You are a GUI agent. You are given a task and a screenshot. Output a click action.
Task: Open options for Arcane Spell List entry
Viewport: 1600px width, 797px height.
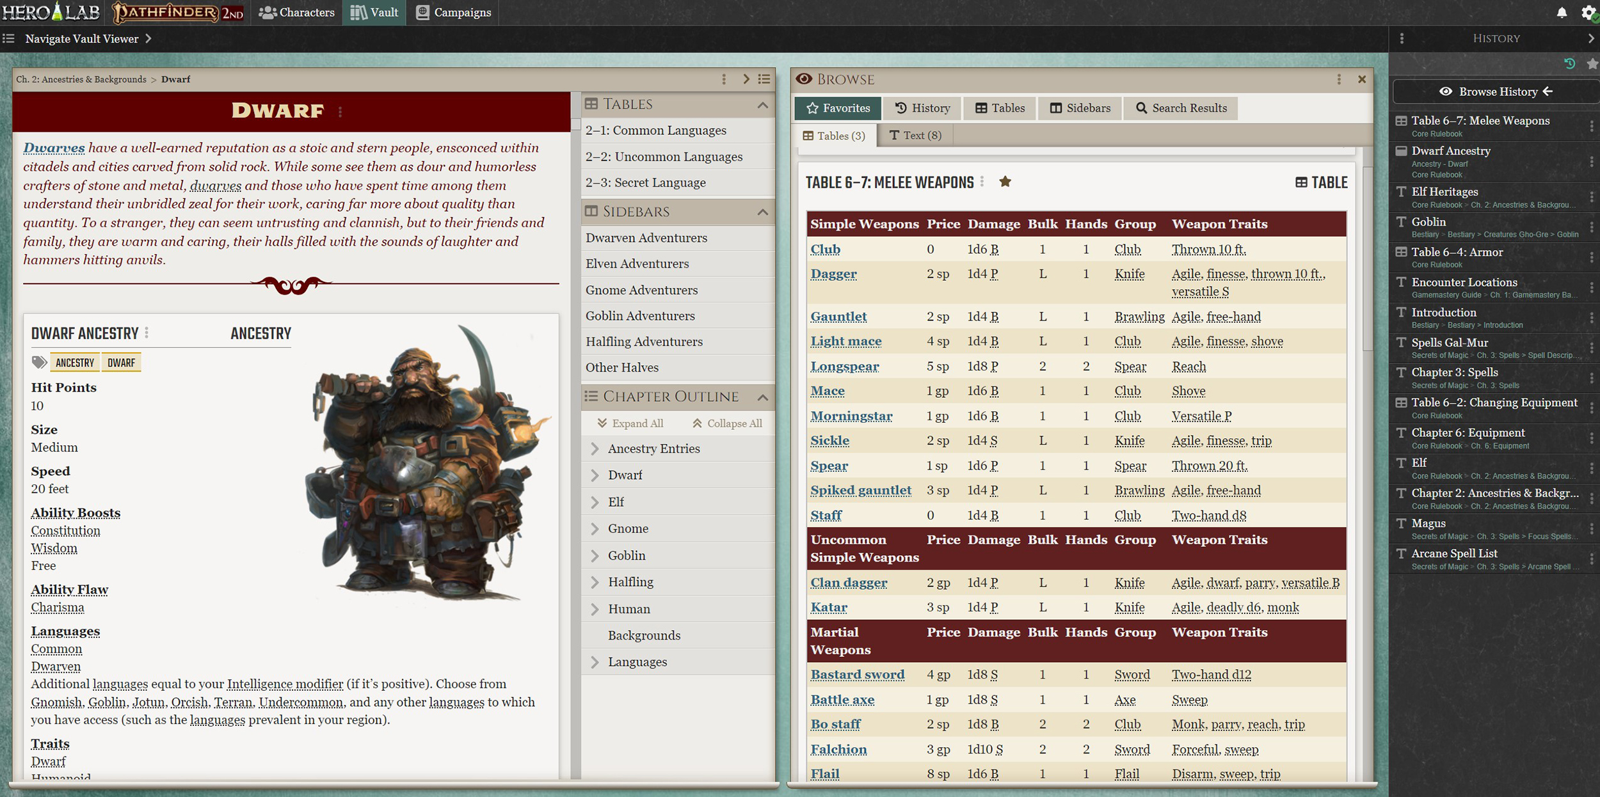(x=1592, y=558)
